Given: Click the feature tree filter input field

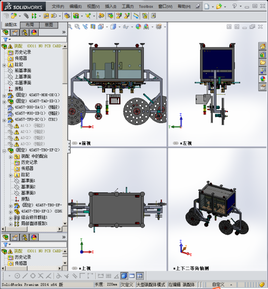Looking at the screenshot, I should point(34,39).
